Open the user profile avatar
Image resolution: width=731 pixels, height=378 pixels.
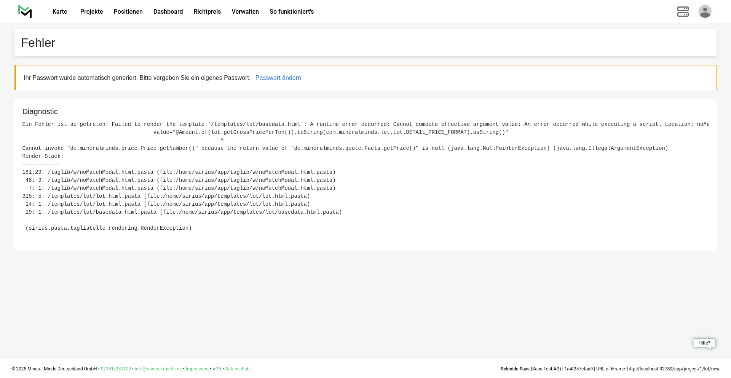pos(705,12)
